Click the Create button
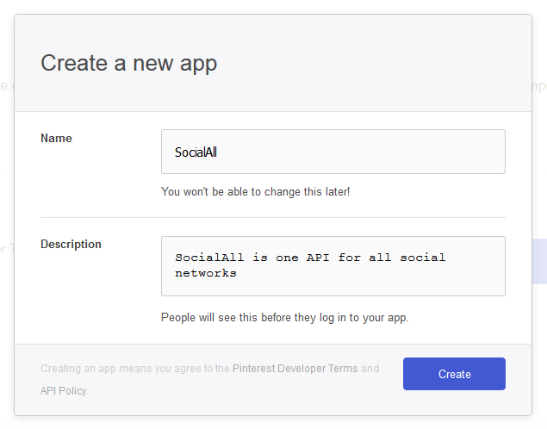The height and width of the screenshot is (429, 547). [x=454, y=374]
